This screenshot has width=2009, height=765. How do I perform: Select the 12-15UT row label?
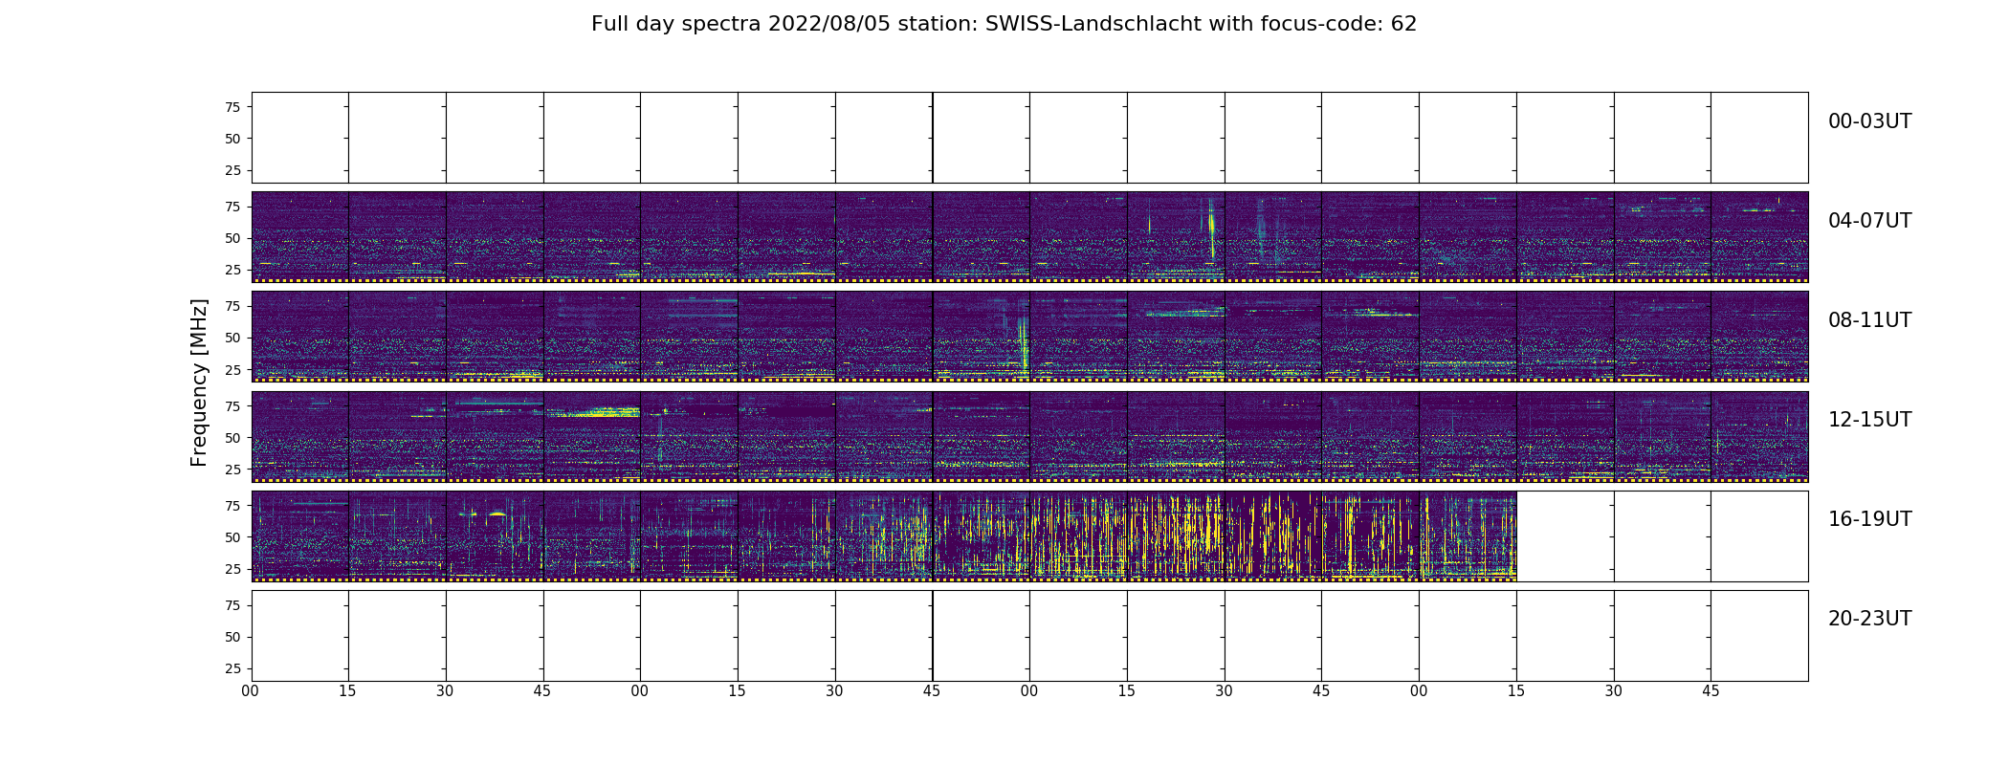click(x=1869, y=420)
